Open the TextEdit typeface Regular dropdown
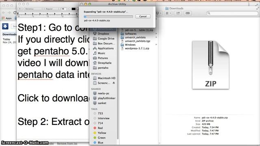Screen dimensions: 260x146 (x=52, y=9)
